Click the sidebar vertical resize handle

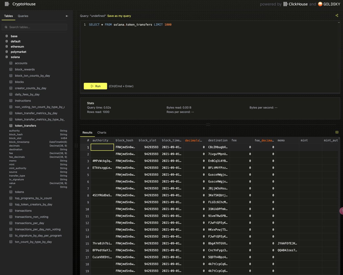click(x=76, y=146)
